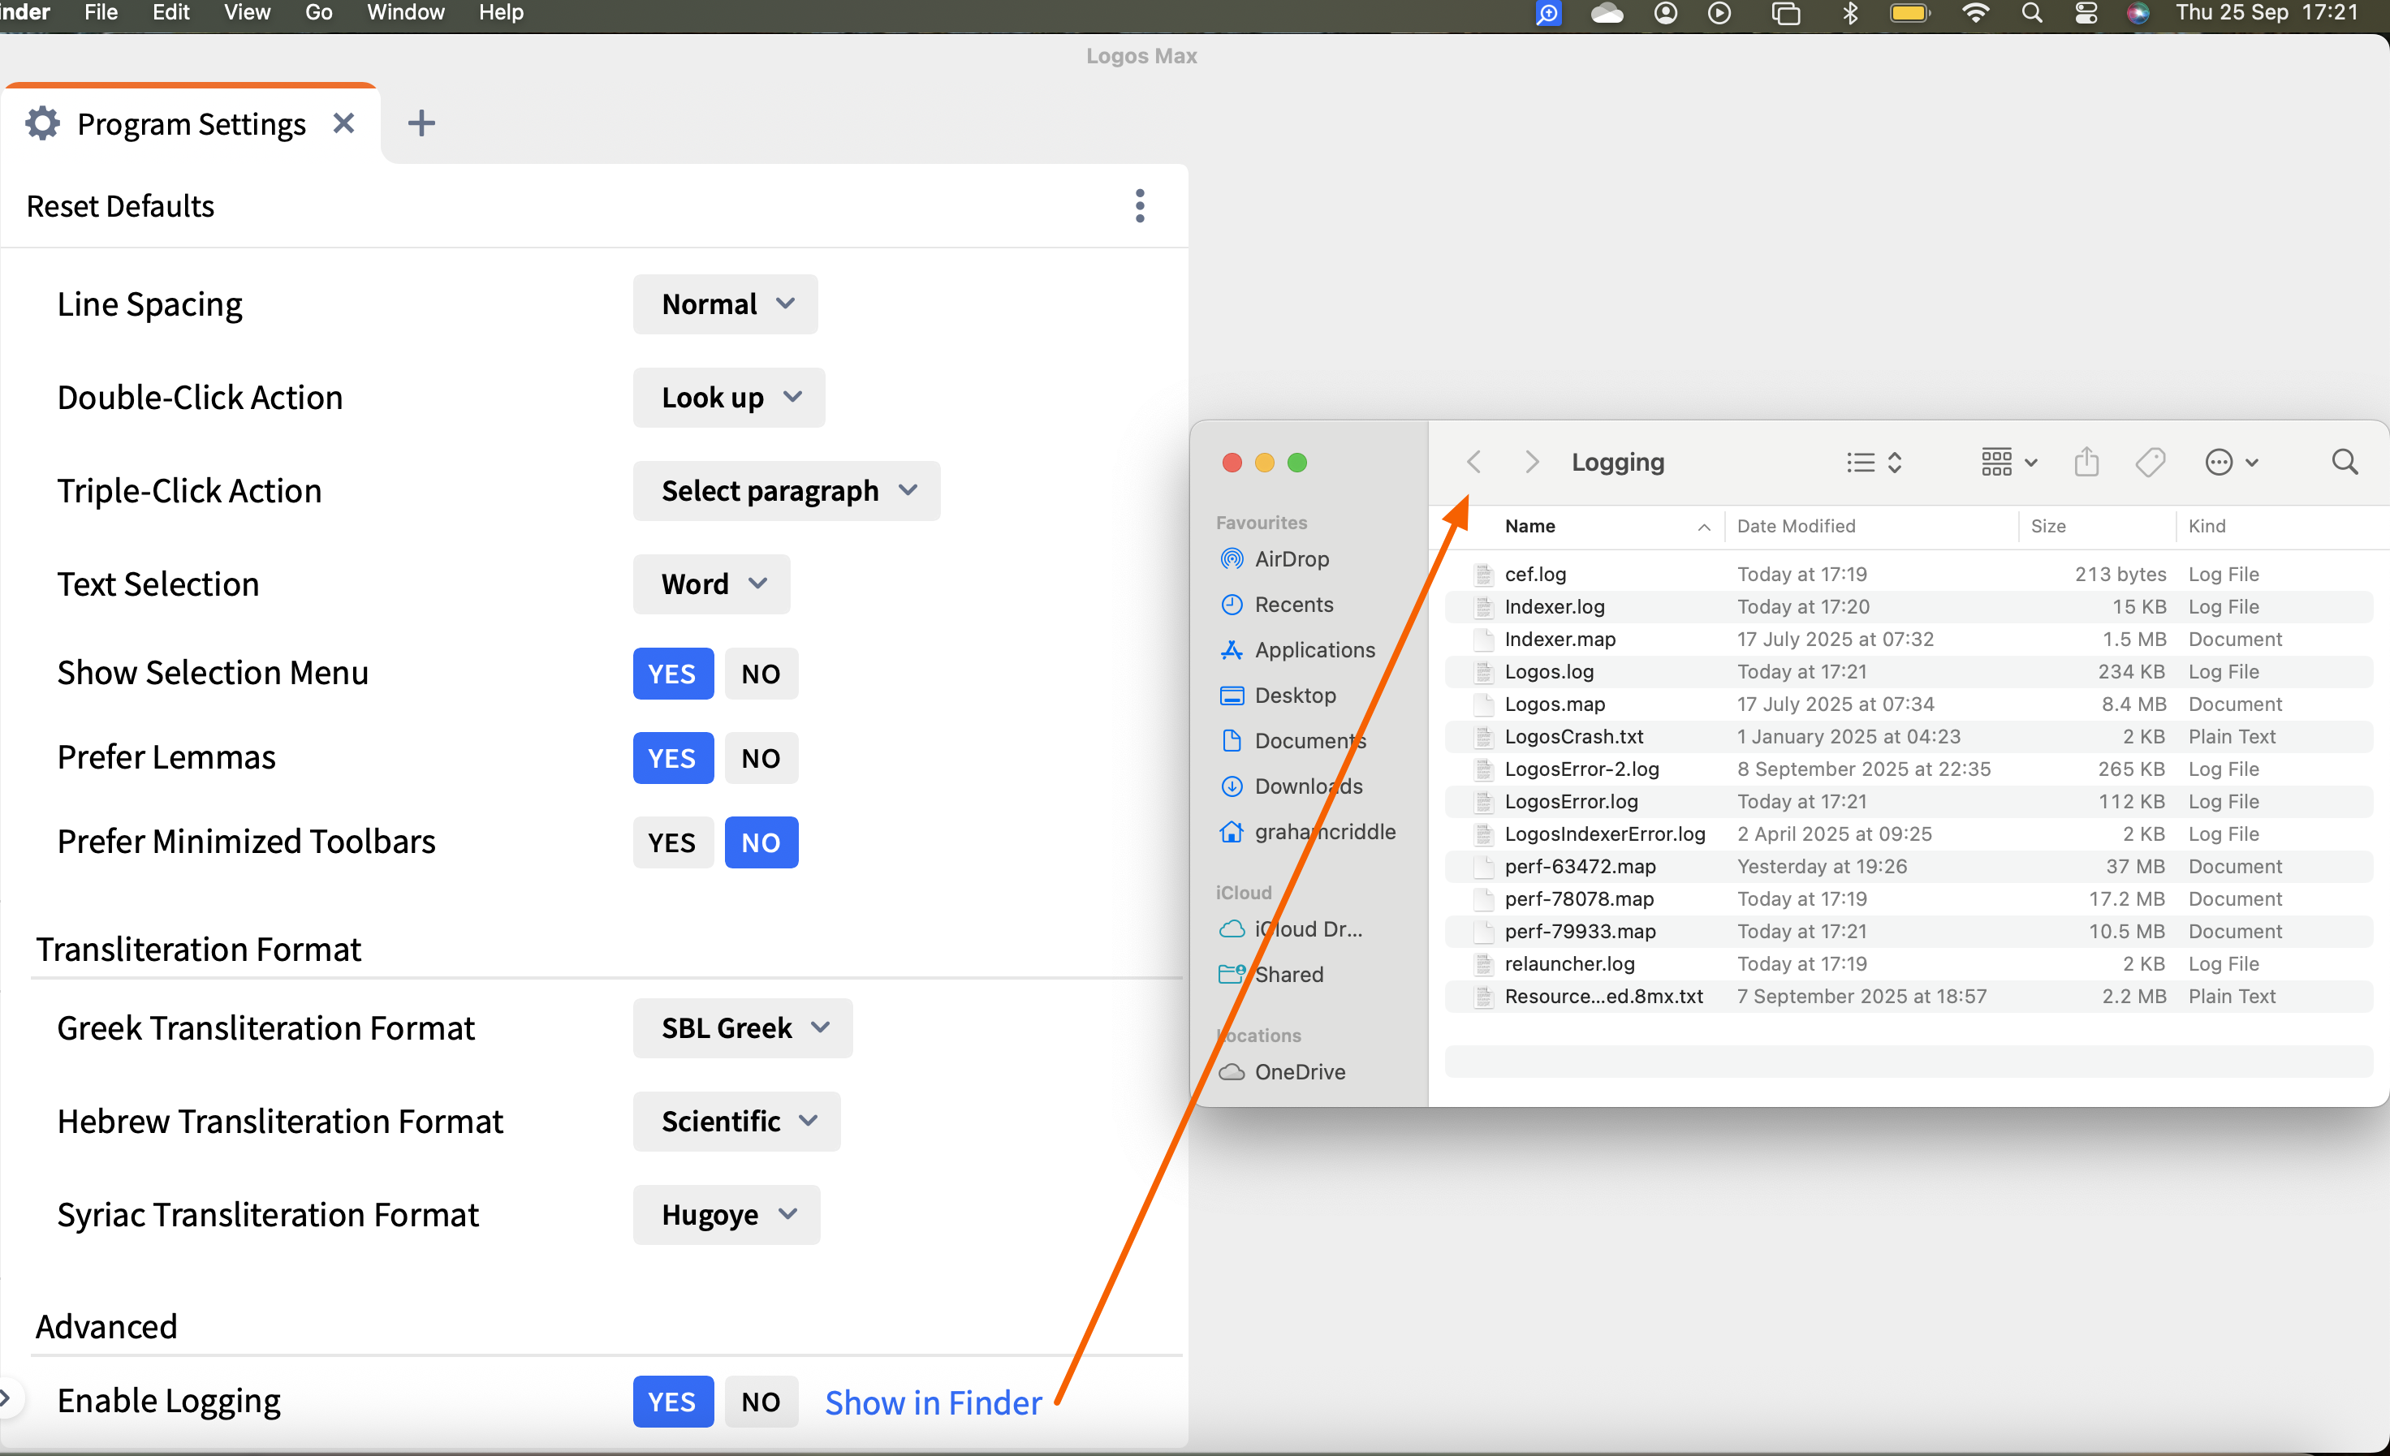Screen dimensions: 2390x1456
Task: Go forward in Finder Logging window
Action: click(1532, 462)
